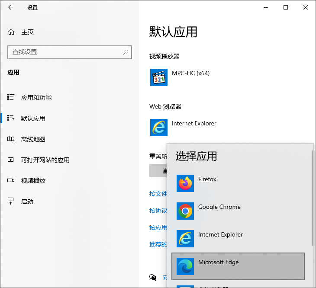Viewport: 316px width, 288px height.
Task: Open the 按应用 link
Action: pyautogui.click(x=158, y=227)
